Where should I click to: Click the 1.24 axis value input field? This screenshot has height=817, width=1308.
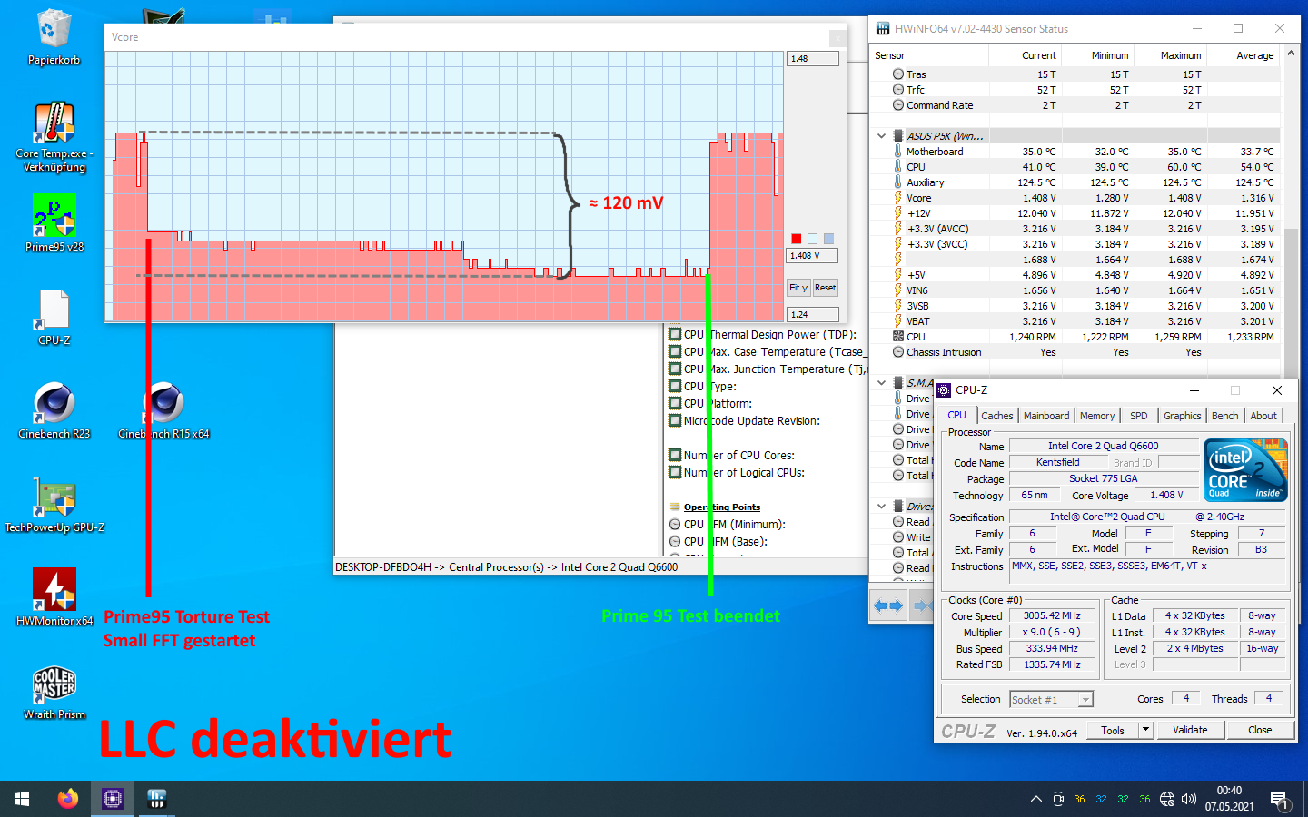point(811,314)
